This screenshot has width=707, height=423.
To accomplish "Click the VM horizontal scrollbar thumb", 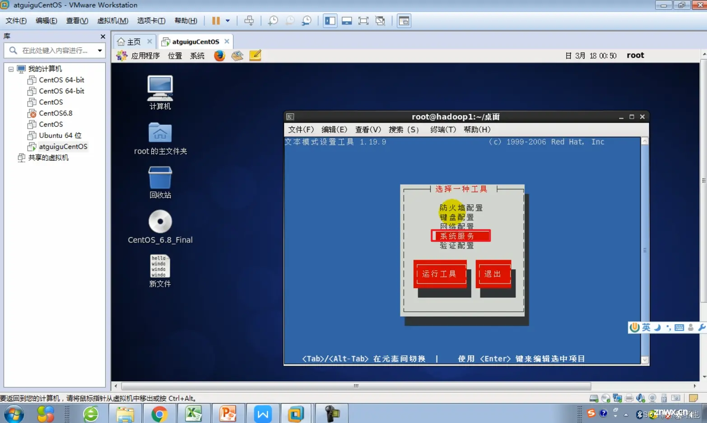I will (356, 386).
